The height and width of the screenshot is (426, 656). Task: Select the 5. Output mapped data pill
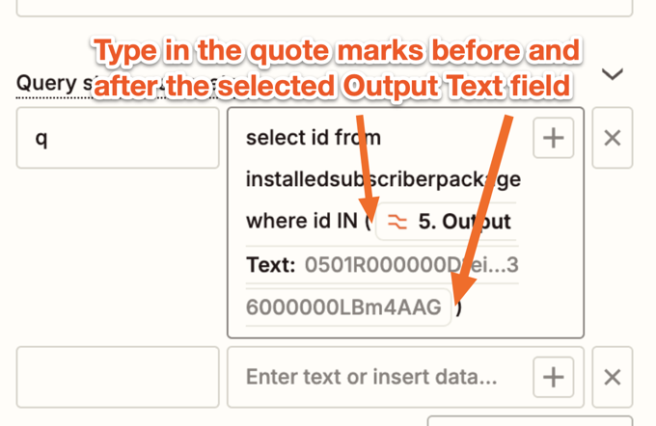pos(447,222)
